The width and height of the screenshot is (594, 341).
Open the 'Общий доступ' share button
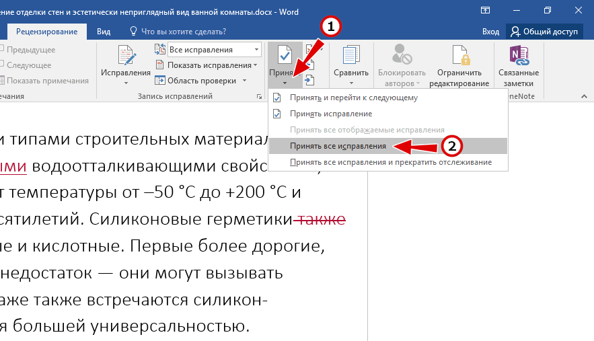point(544,32)
